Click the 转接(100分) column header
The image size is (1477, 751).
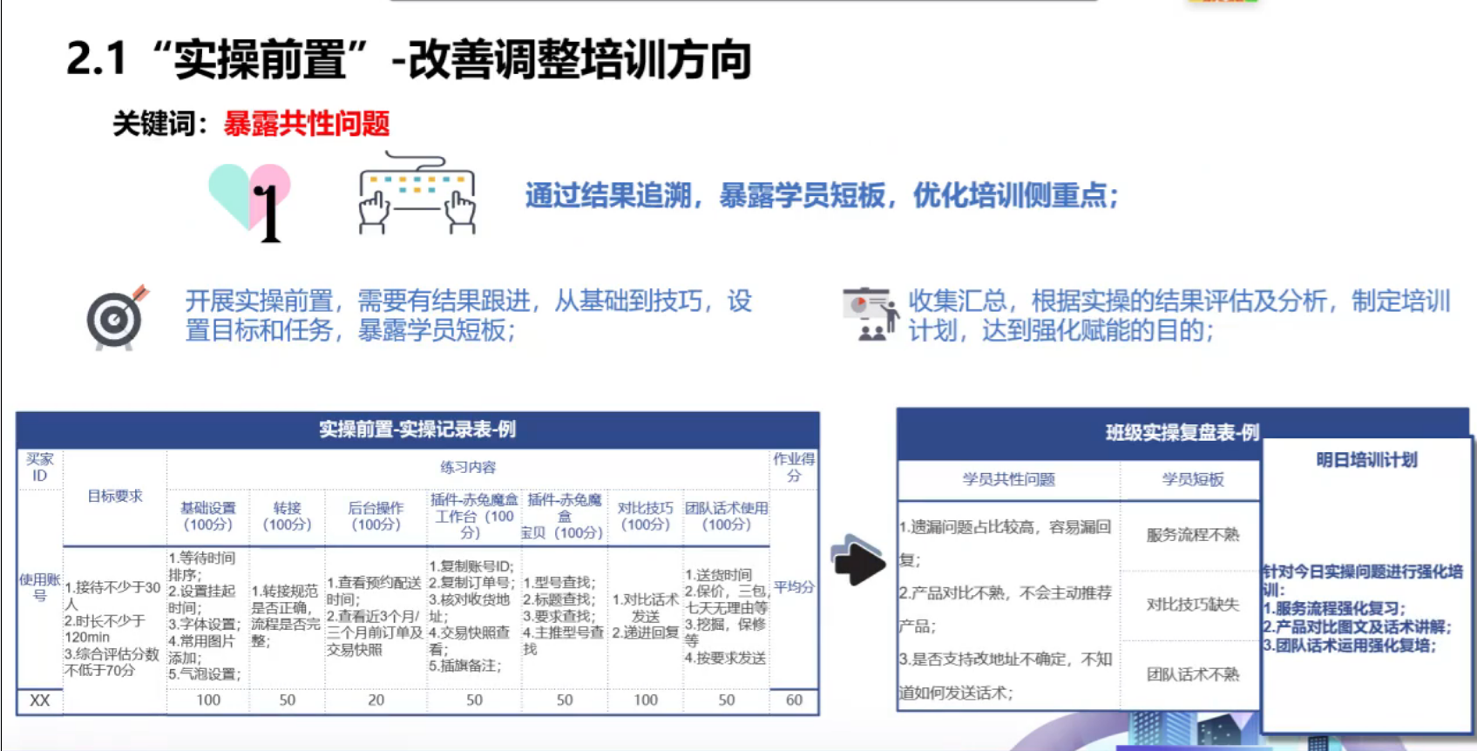click(287, 516)
